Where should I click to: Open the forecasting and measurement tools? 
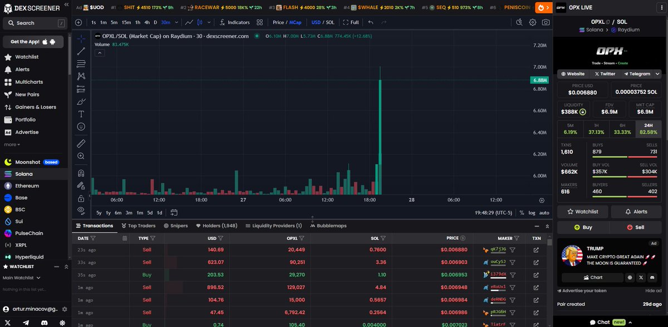point(81,89)
